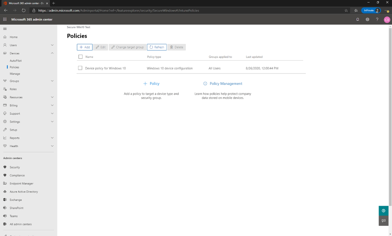Check Device policy for Windows 10 row
Viewport: 392px width, 236px height.
pyautogui.click(x=80, y=68)
